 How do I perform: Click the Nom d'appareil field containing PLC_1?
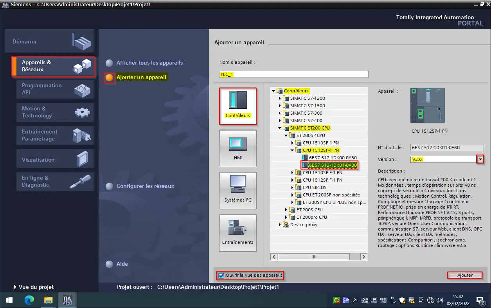coord(294,74)
